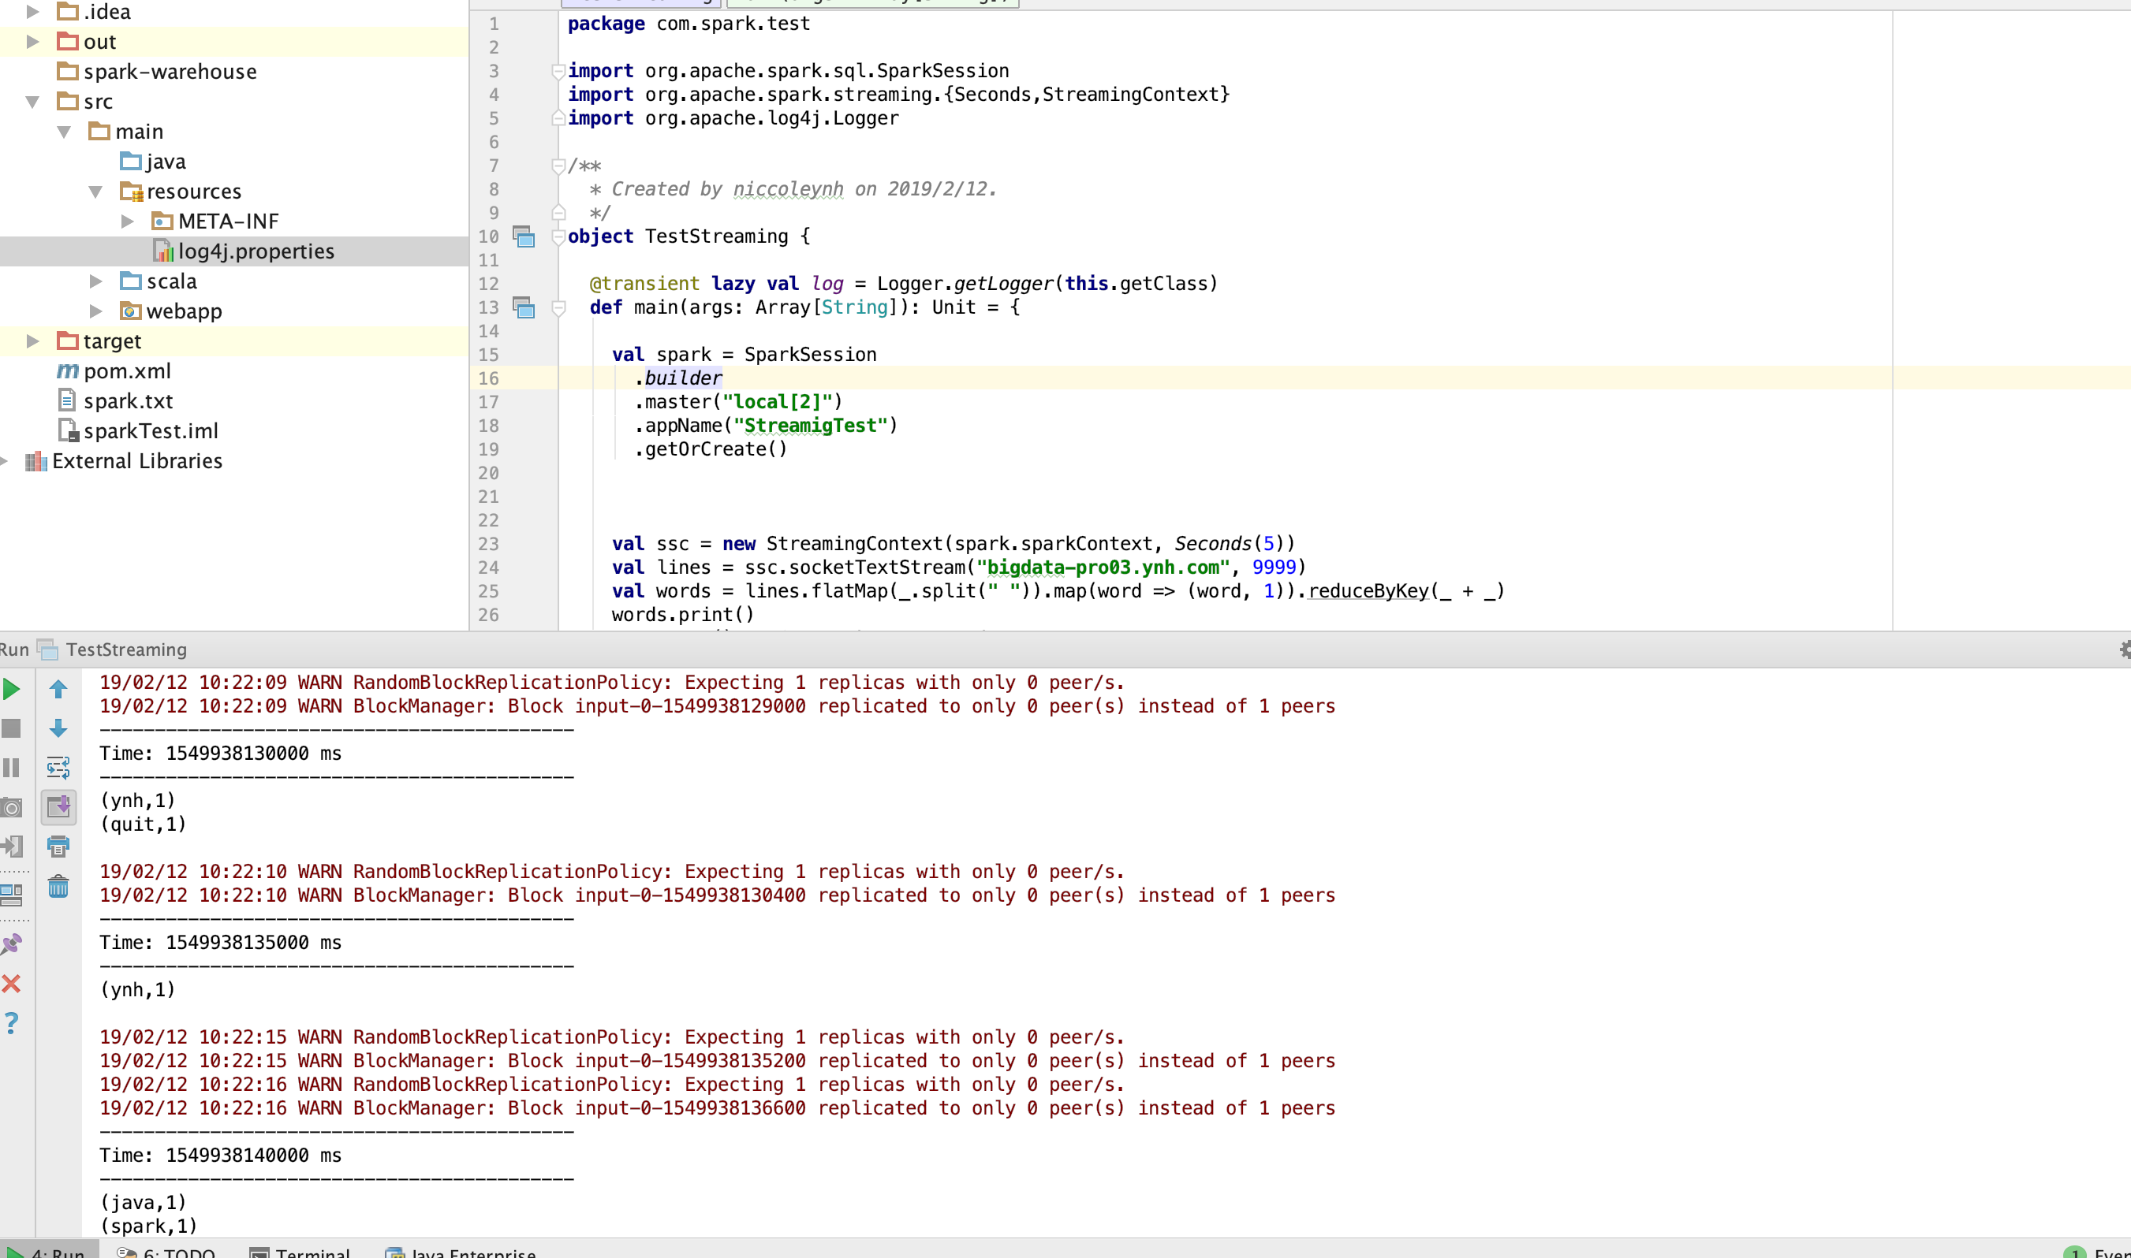Fold the main method at line 13
Image resolution: width=2131 pixels, height=1258 pixels.
click(559, 307)
